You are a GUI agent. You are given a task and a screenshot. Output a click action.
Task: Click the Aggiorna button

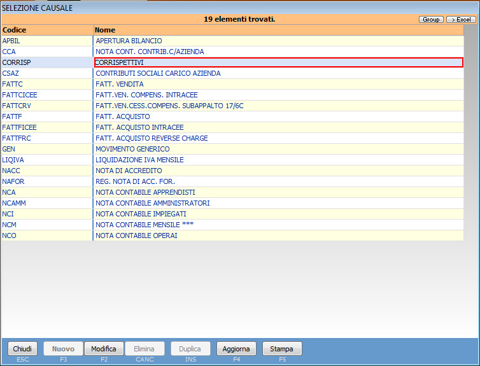coord(236,349)
